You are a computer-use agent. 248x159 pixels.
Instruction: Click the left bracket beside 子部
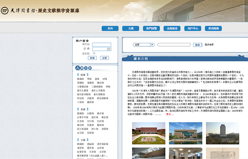78,140
